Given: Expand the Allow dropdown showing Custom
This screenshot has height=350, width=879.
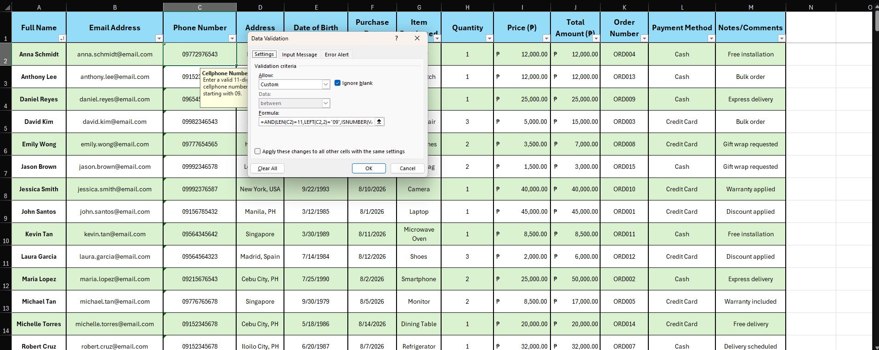Looking at the screenshot, I should pyautogui.click(x=326, y=84).
